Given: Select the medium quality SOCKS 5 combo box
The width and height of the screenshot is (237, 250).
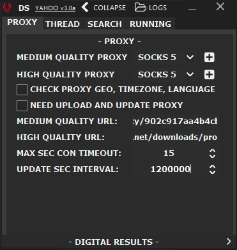Looking at the screenshot, I should click(x=164, y=58).
